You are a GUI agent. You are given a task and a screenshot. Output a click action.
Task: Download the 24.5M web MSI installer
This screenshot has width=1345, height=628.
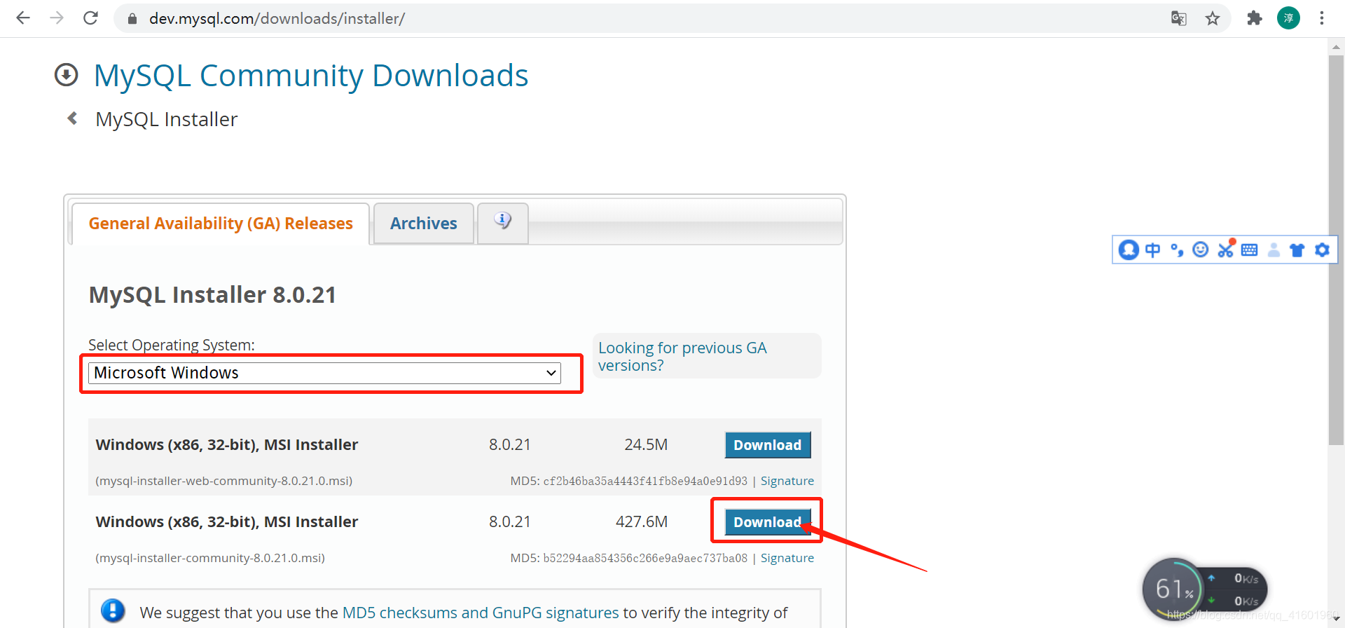[768, 445]
